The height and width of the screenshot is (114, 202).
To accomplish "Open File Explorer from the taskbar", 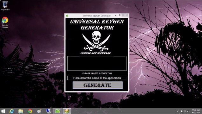I will (21, 111).
